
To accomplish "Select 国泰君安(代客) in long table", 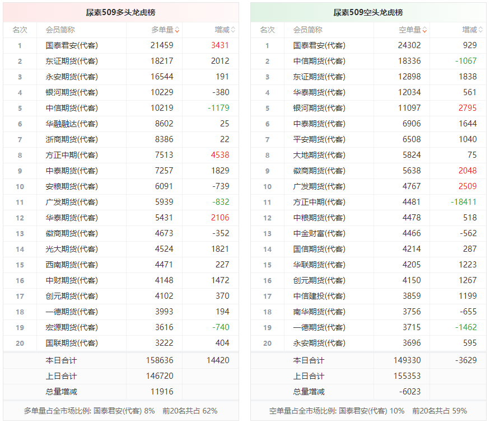I will click(x=72, y=45).
